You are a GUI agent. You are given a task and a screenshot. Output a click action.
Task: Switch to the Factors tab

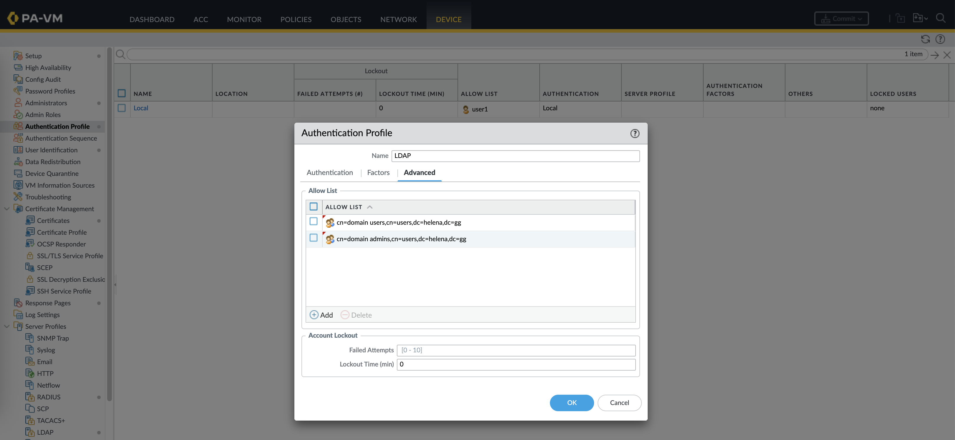pyautogui.click(x=378, y=173)
